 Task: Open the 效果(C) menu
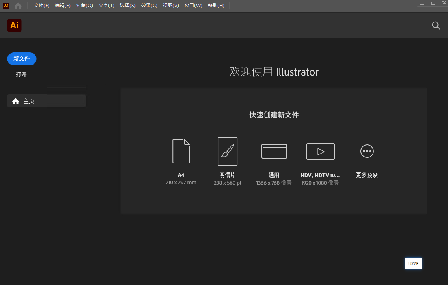click(149, 6)
